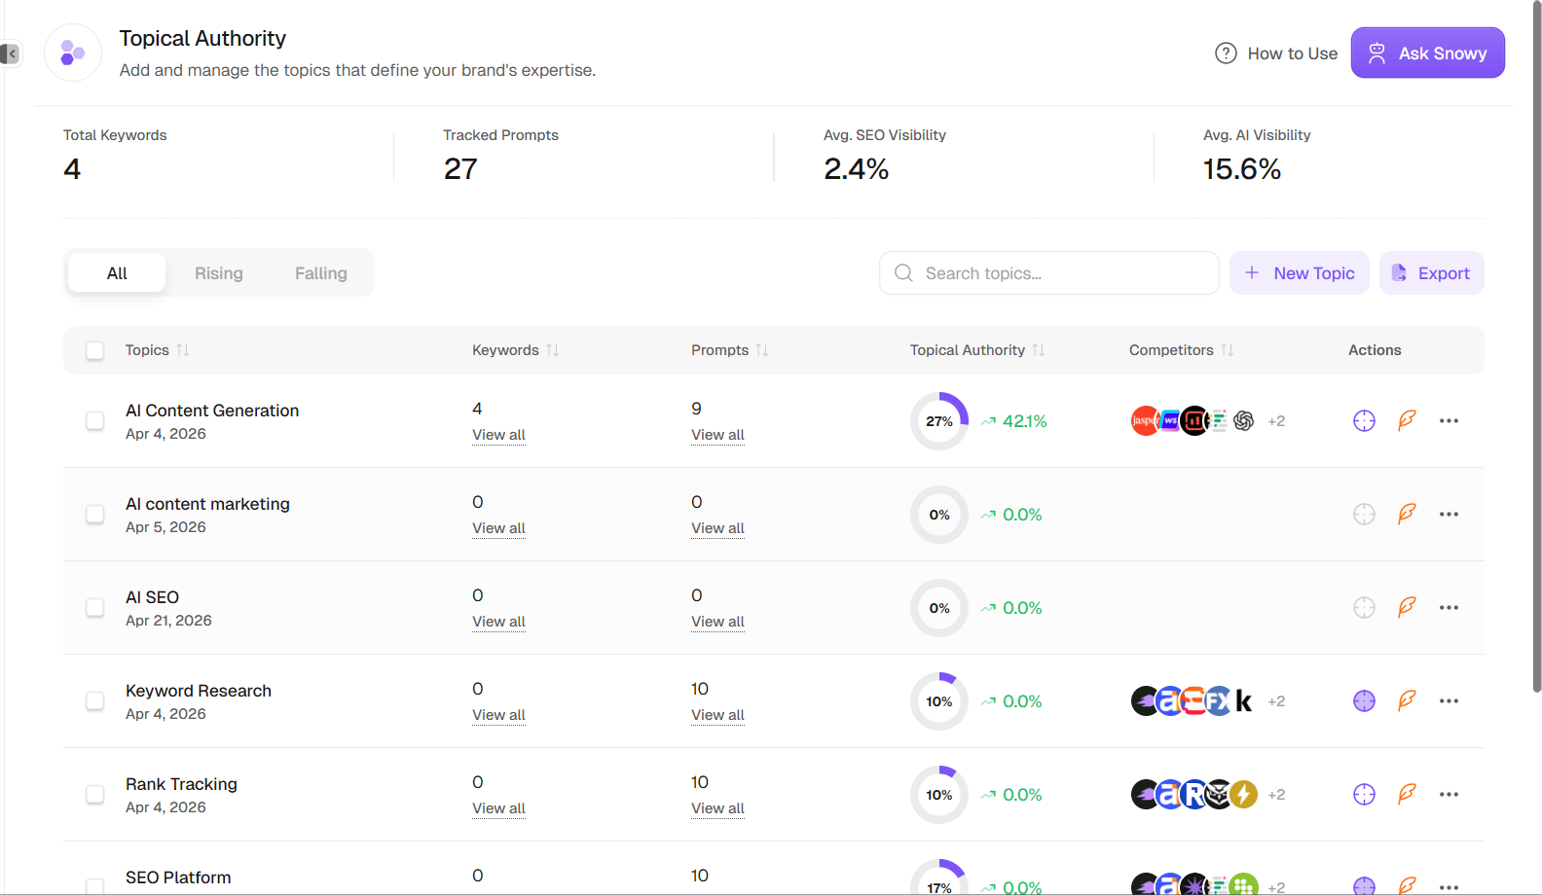
Task: Open the AI Content Generation topic
Action: 212,411
